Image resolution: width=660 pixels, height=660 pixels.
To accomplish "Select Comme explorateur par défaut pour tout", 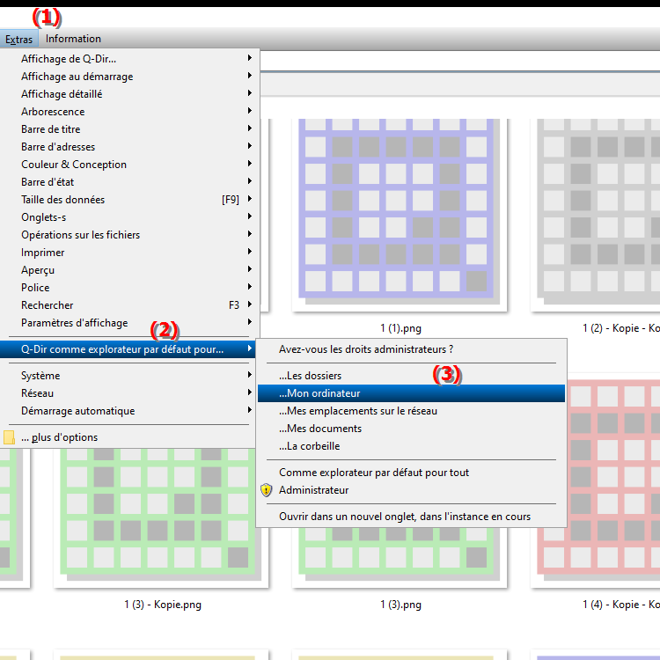I will [x=411, y=473].
